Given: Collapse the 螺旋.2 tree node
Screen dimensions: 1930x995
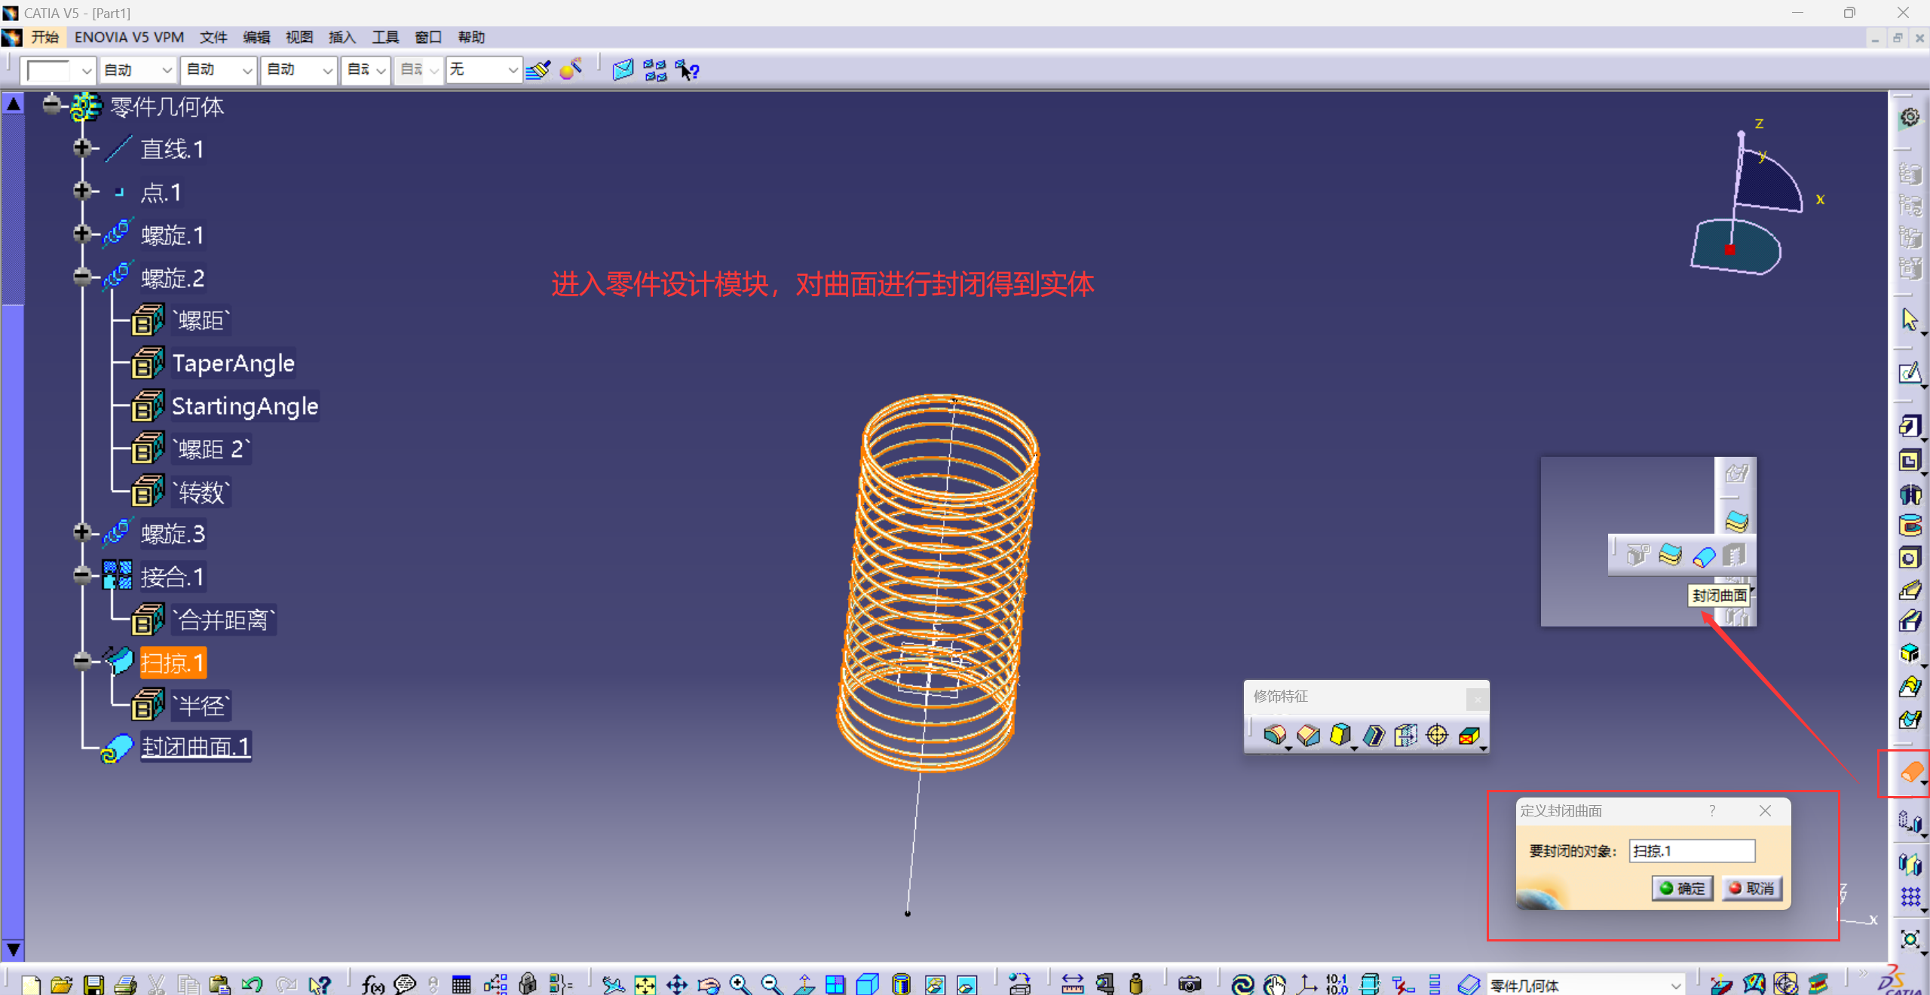Looking at the screenshot, I should (x=82, y=277).
